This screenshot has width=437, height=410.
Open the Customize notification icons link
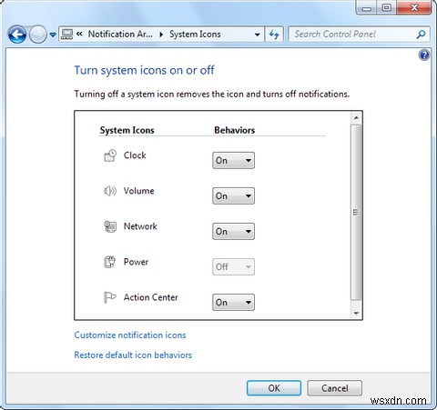click(130, 335)
